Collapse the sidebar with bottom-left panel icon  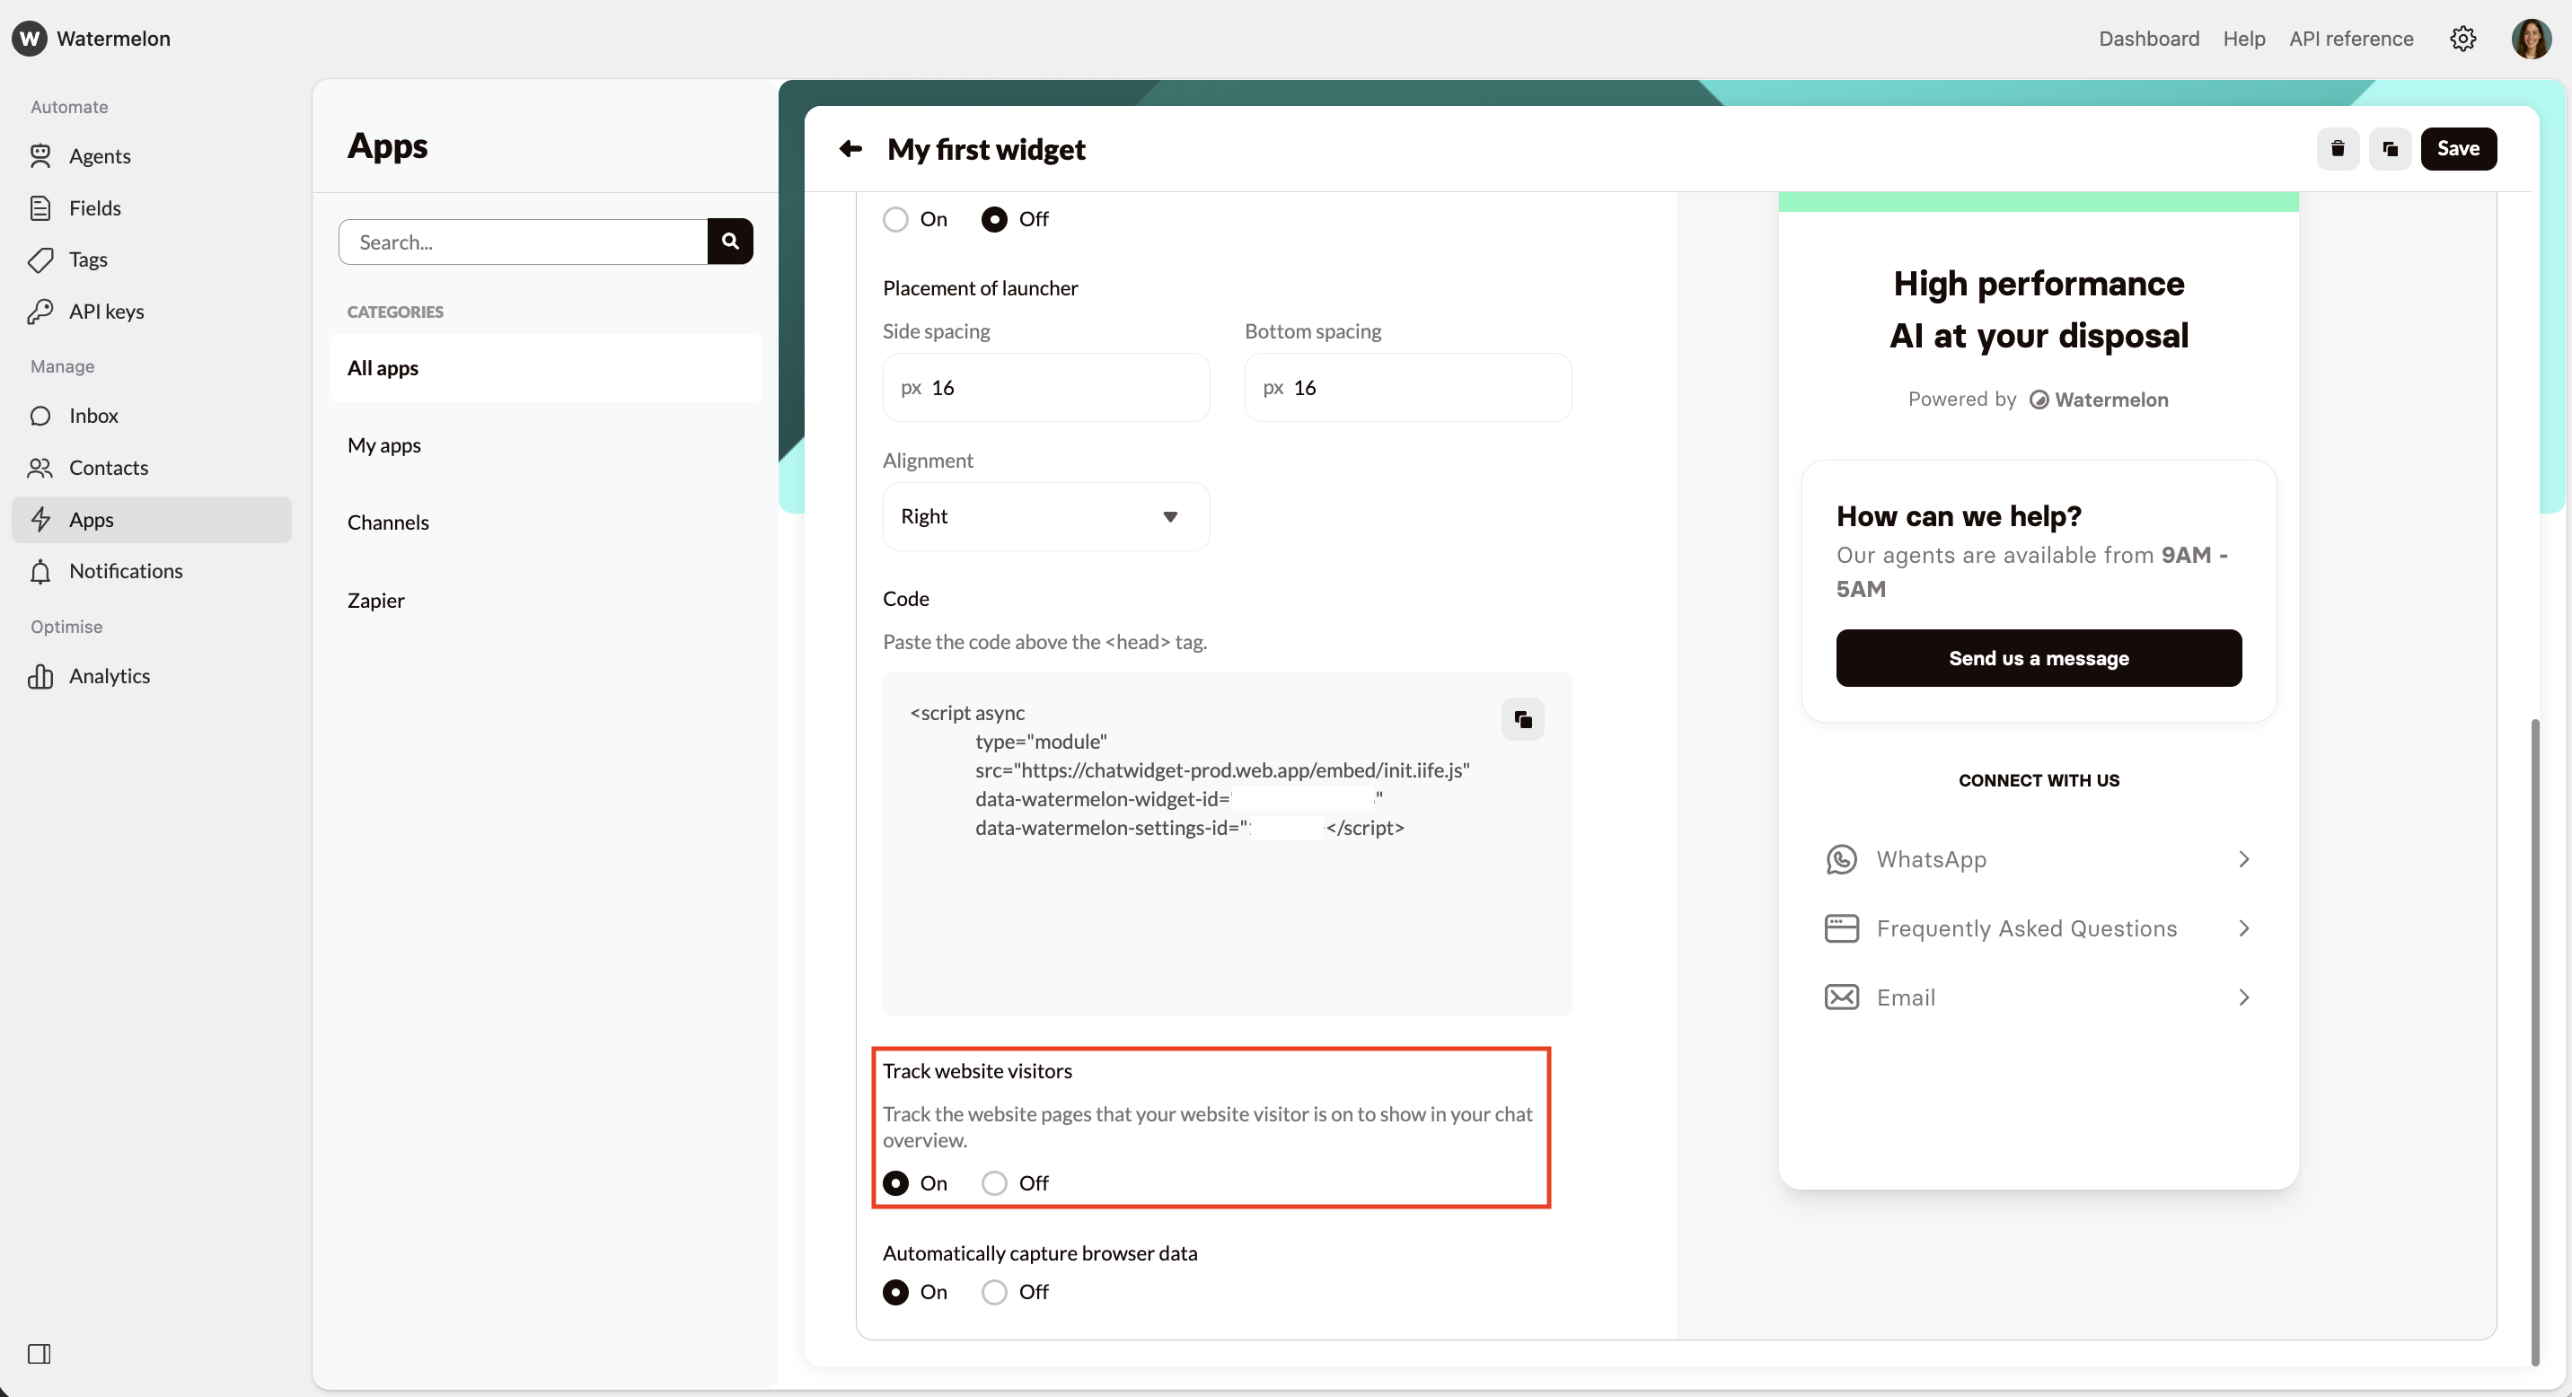(x=39, y=1353)
